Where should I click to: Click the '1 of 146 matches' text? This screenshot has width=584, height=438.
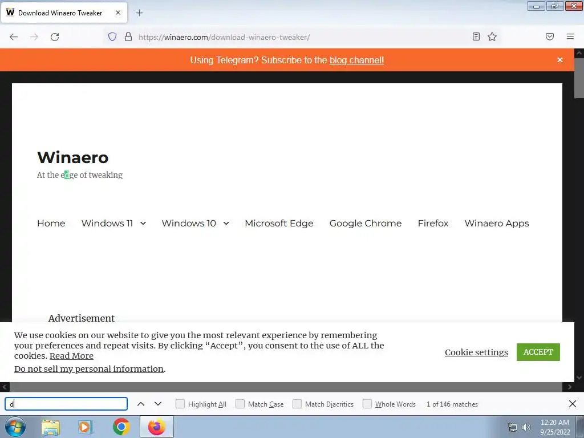[452, 404]
